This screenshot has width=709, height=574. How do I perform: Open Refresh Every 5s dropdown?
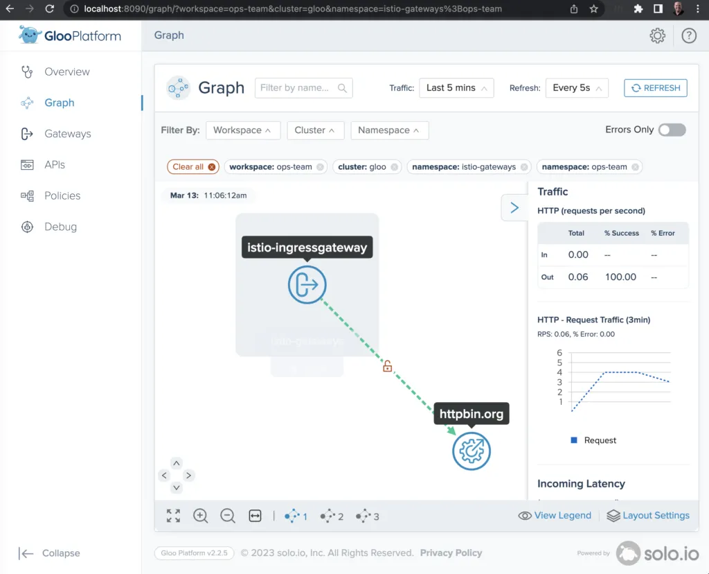[x=577, y=88]
